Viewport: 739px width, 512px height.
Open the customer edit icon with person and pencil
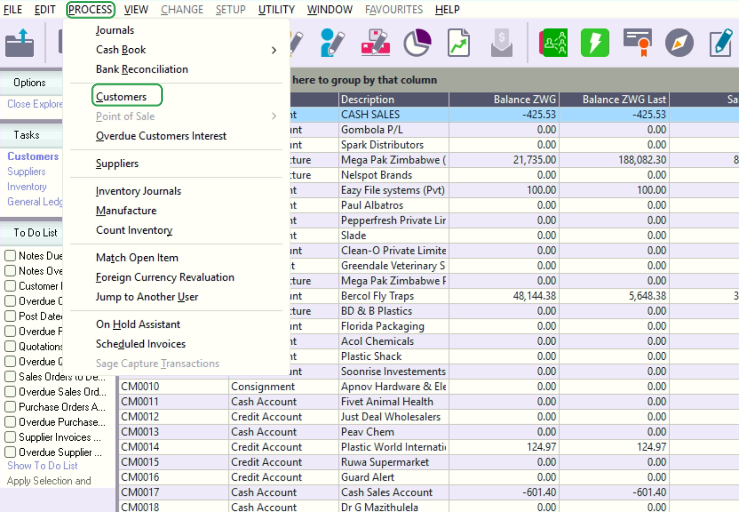(x=332, y=43)
